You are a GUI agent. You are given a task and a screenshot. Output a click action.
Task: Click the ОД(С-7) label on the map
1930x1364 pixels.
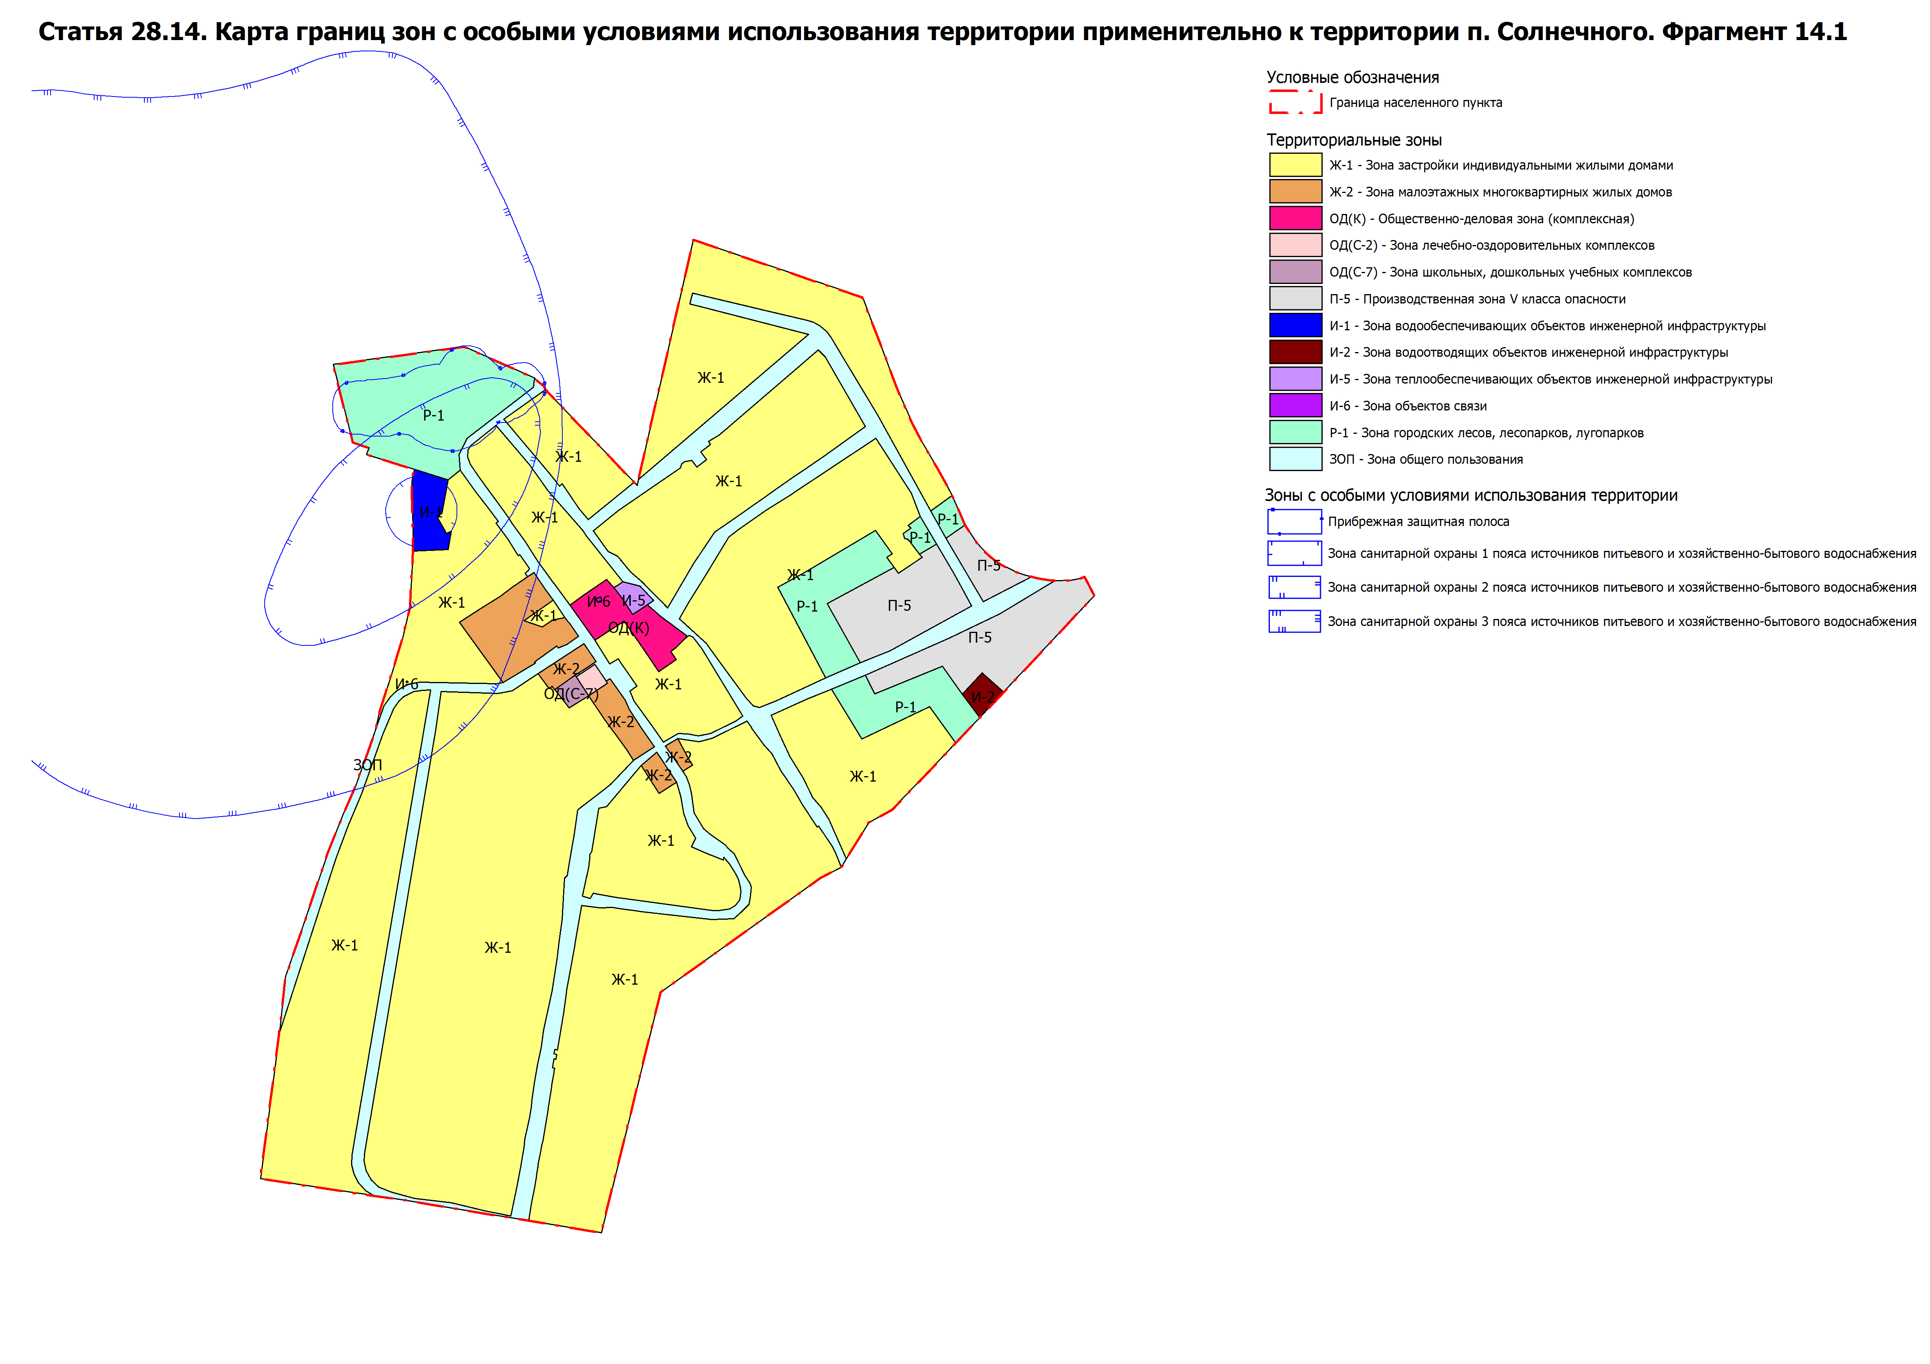point(571,694)
